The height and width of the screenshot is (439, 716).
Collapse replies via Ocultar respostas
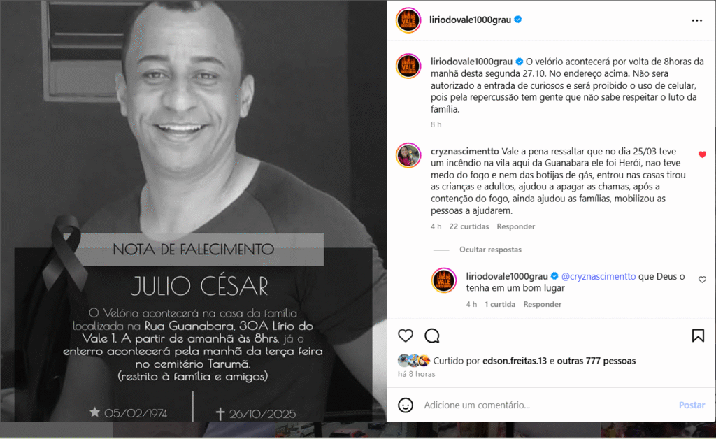pyautogui.click(x=490, y=250)
